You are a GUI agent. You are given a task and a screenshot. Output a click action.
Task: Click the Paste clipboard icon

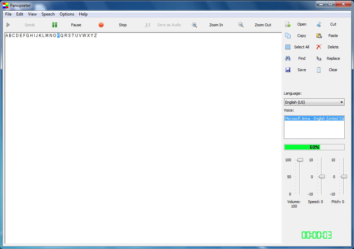(x=319, y=36)
